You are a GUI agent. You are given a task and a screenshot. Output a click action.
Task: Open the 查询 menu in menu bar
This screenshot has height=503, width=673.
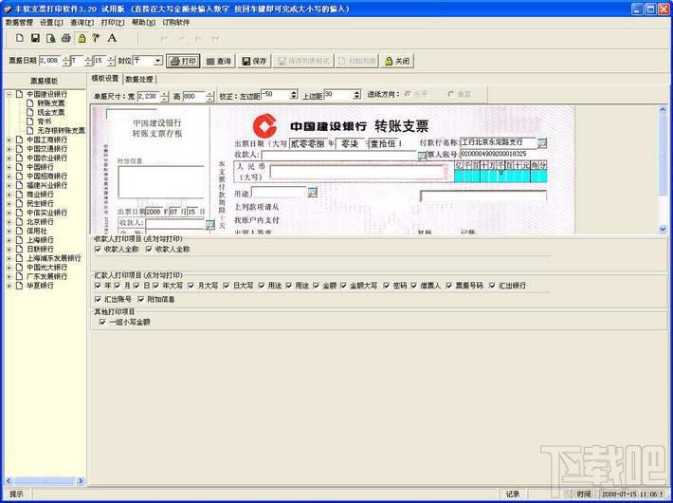[x=82, y=23]
